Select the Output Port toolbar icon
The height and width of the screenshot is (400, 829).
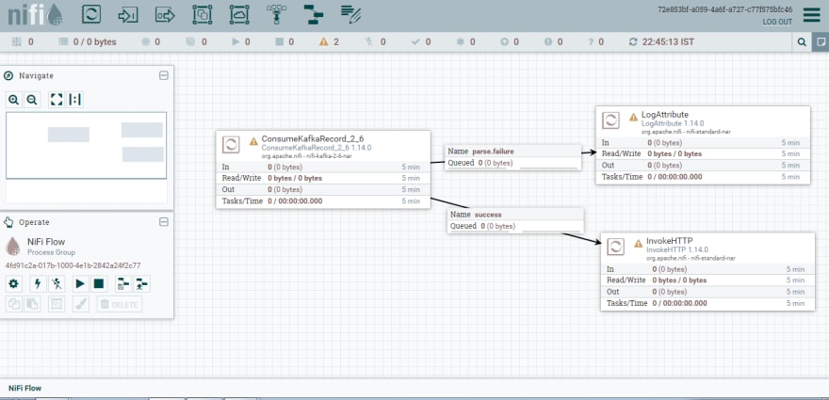(165, 15)
